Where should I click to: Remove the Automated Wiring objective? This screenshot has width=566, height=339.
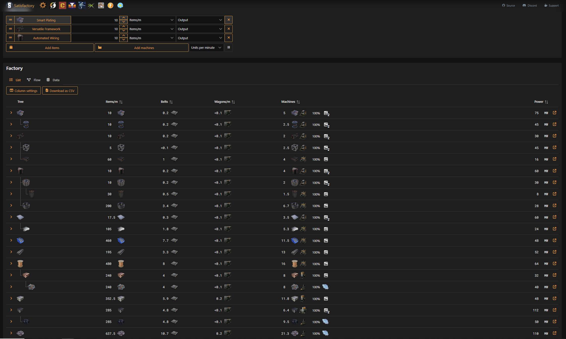[x=229, y=38]
